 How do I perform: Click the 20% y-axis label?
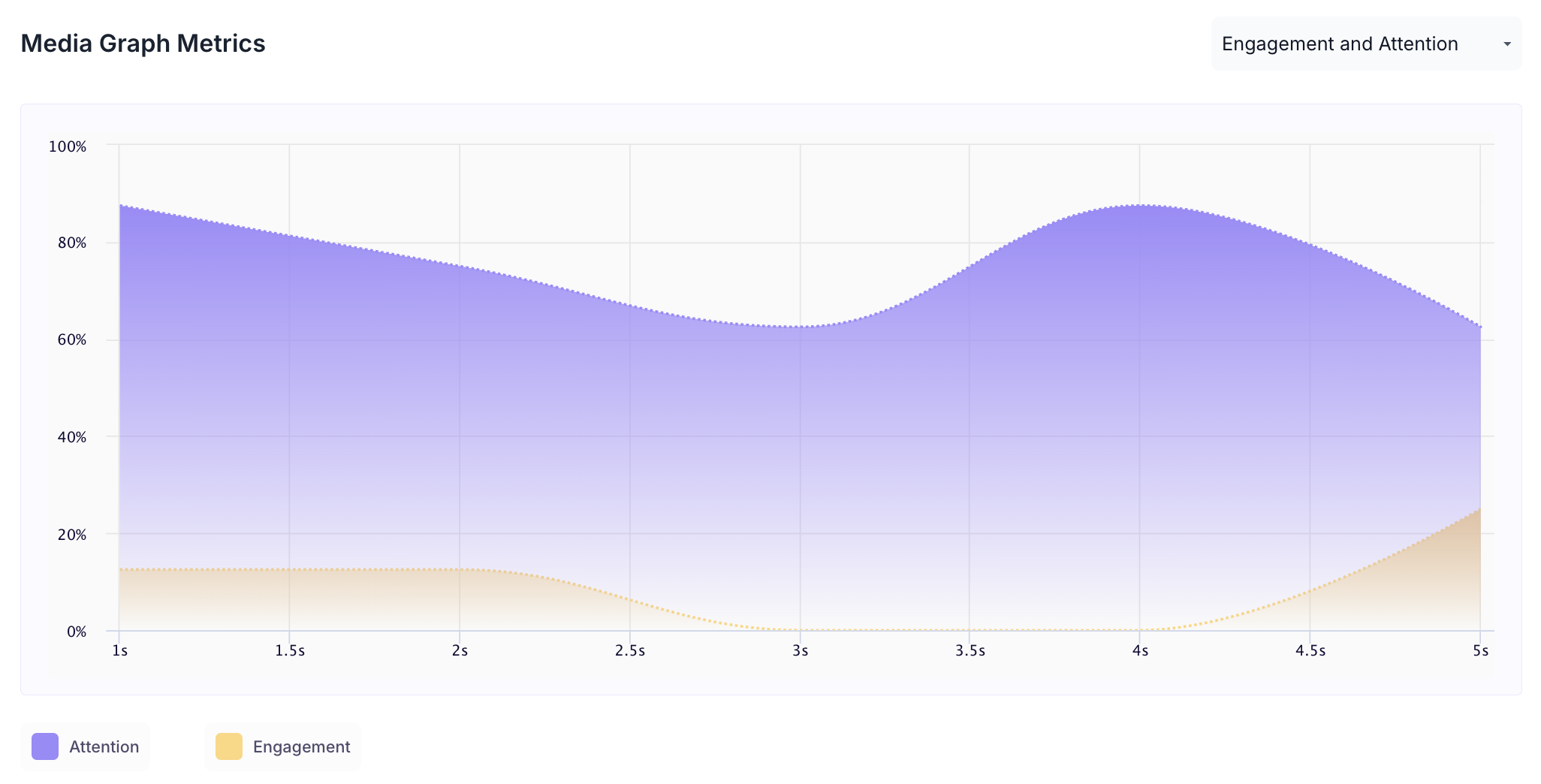(x=71, y=535)
